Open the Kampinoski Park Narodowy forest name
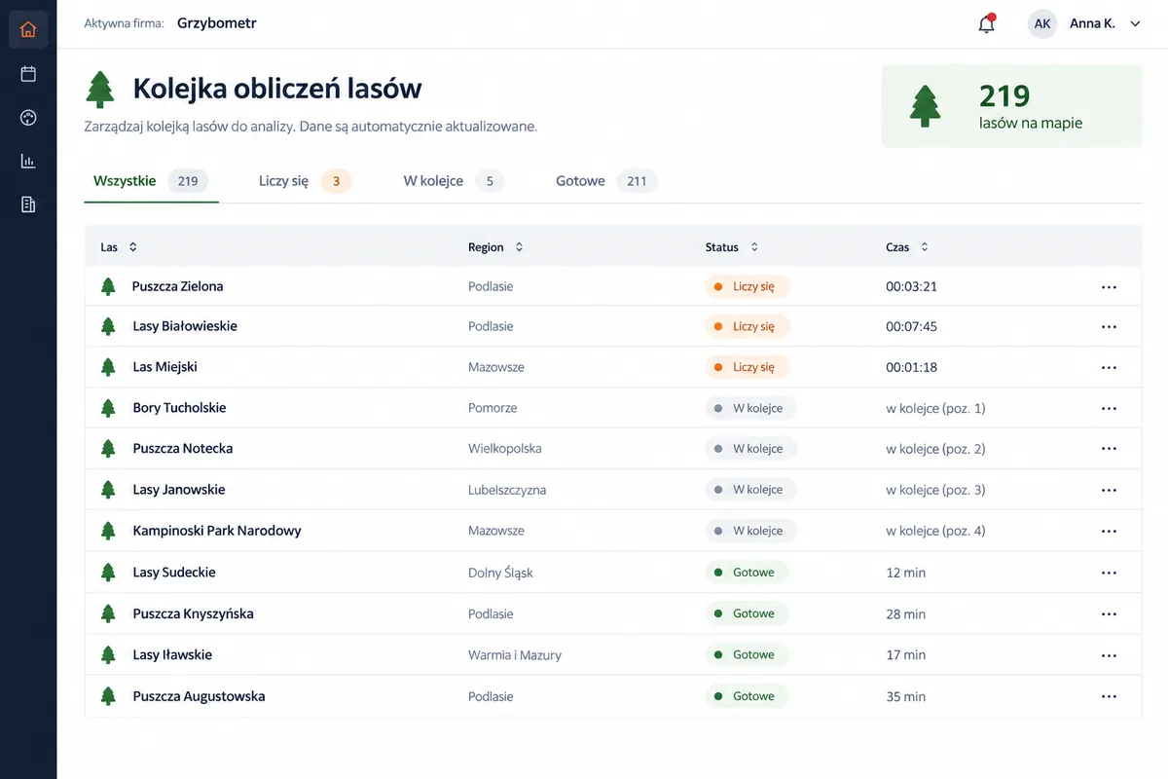This screenshot has height=779, width=1168. pyautogui.click(x=217, y=531)
